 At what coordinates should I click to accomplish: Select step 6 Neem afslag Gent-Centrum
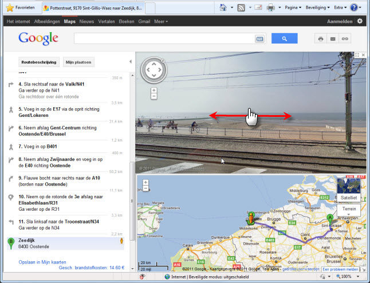(65, 131)
